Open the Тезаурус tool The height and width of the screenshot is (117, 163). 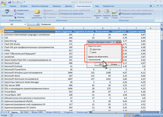(19, 14)
